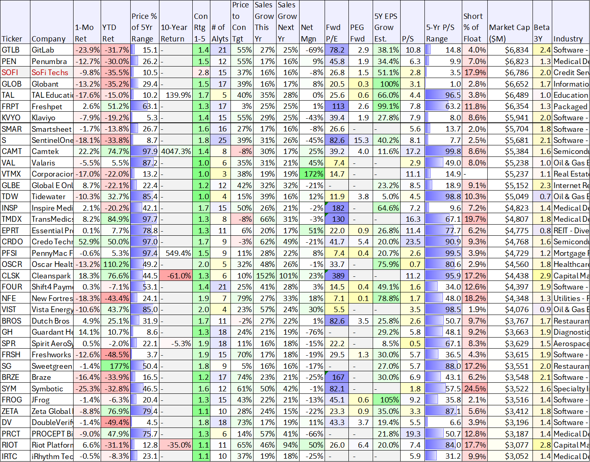Select CRDO's 52.9% one-month return cell

point(87,242)
